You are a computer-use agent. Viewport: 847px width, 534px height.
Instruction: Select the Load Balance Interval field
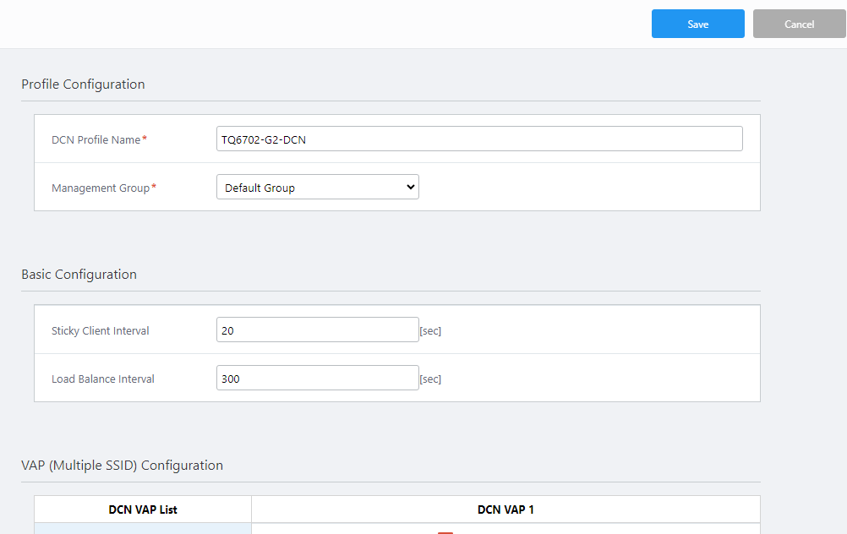click(317, 379)
